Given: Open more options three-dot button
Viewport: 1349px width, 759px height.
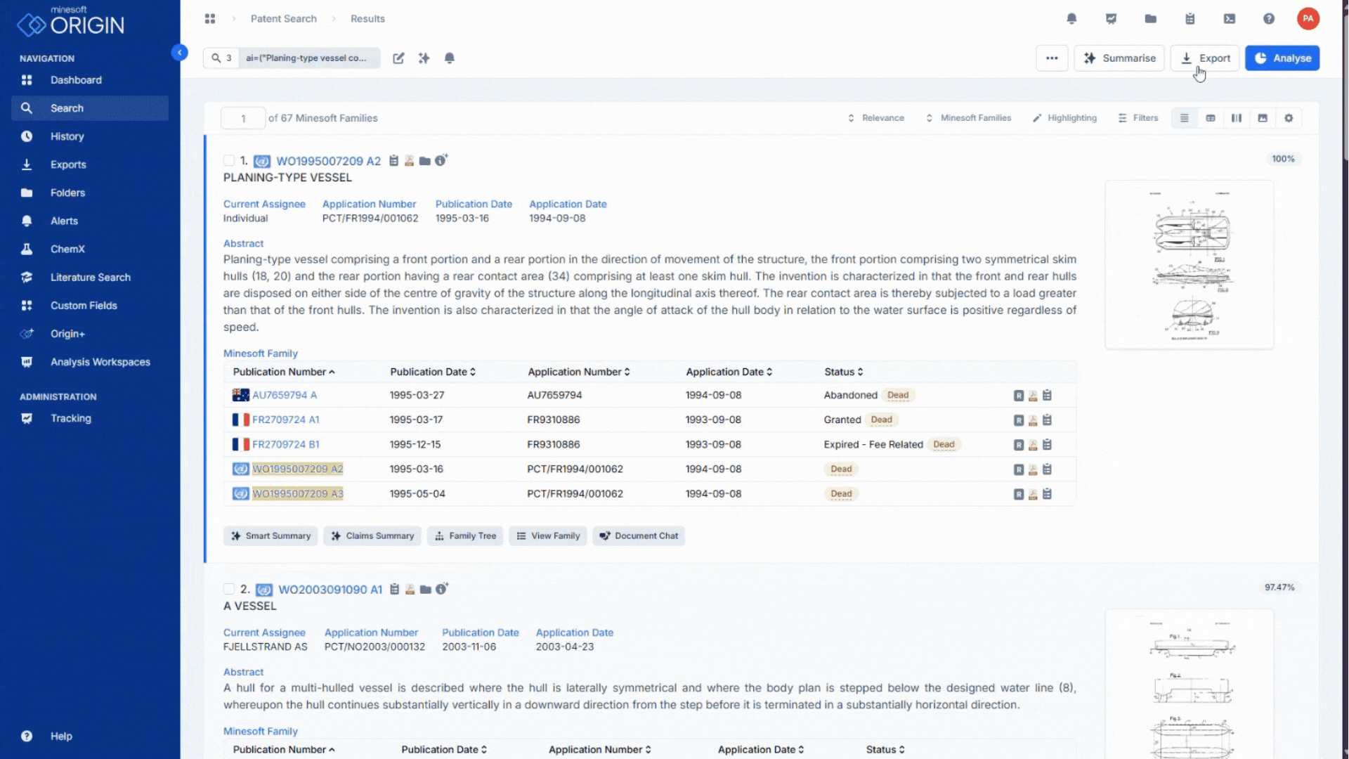Looking at the screenshot, I should pyautogui.click(x=1052, y=58).
